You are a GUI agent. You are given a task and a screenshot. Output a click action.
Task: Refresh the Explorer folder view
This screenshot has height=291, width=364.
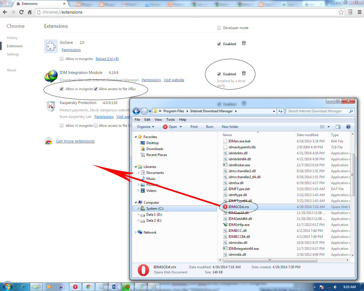(x=280, y=111)
